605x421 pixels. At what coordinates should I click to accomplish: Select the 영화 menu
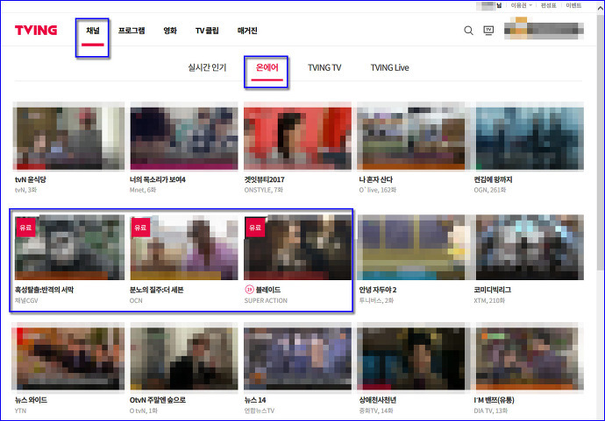click(x=170, y=31)
